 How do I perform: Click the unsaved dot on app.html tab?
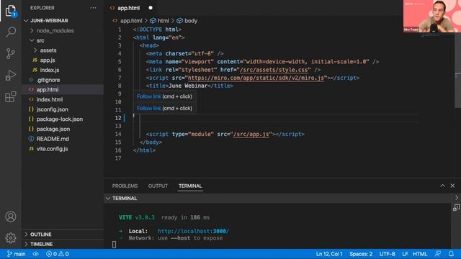151,8
